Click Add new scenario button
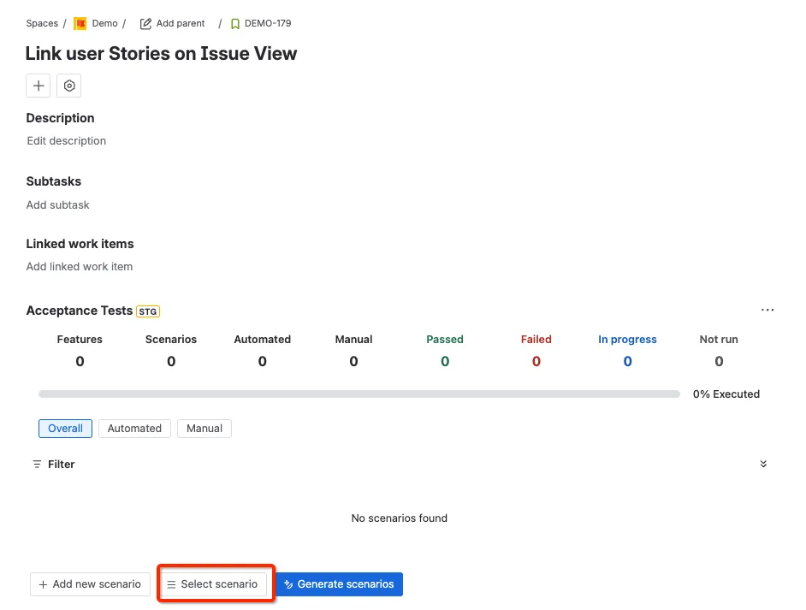 [90, 584]
